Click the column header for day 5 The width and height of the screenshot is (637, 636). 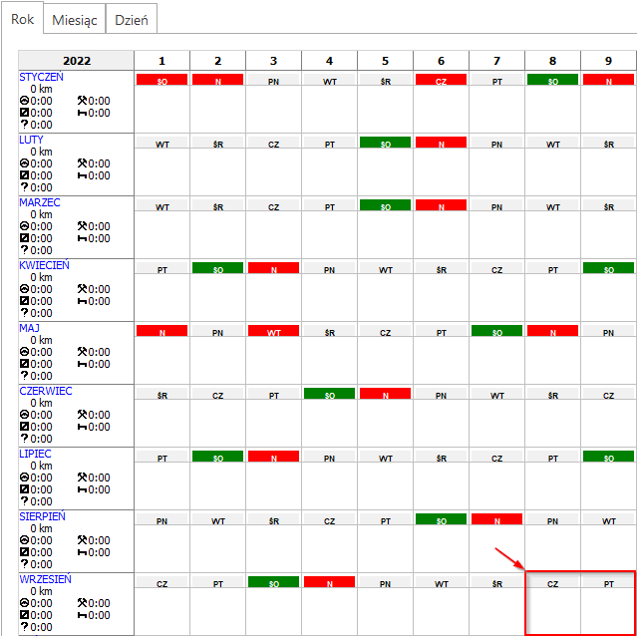(x=385, y=61)
